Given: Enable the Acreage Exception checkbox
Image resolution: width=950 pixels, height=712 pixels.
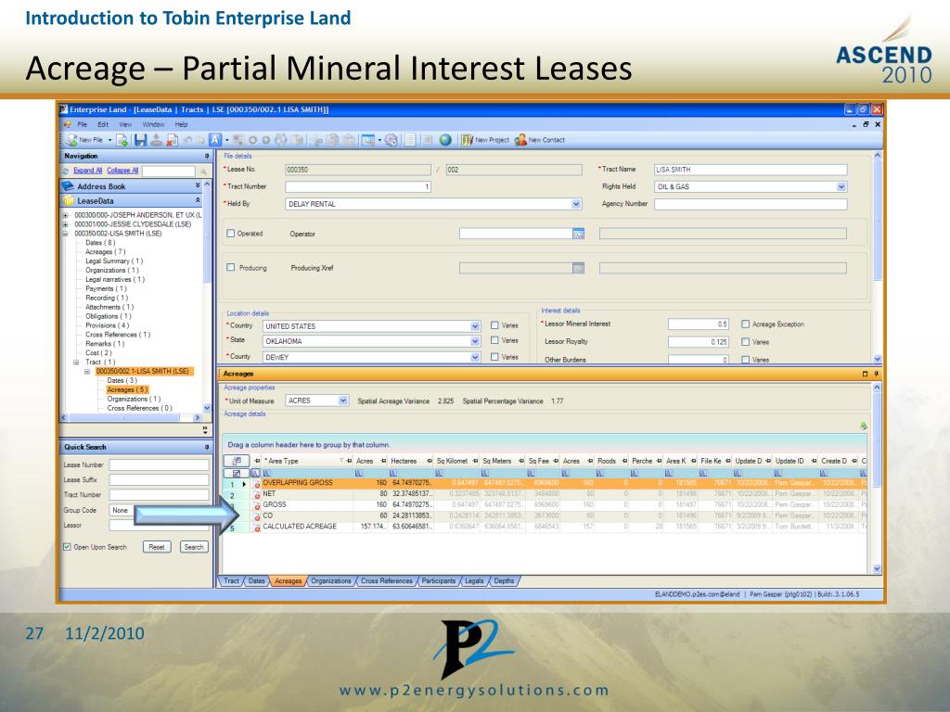Looking at the screenshot, I should click(x=745, y=324).
